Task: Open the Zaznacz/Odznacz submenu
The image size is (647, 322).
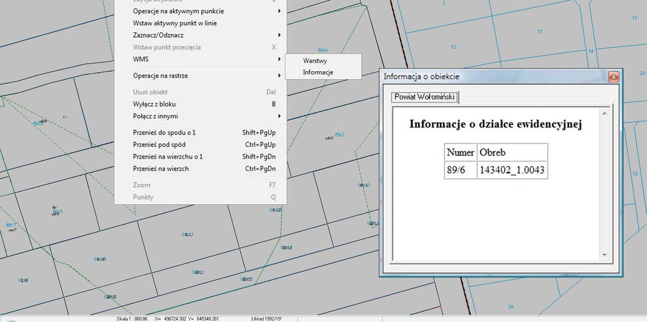Action: click(x=201, y=35)
